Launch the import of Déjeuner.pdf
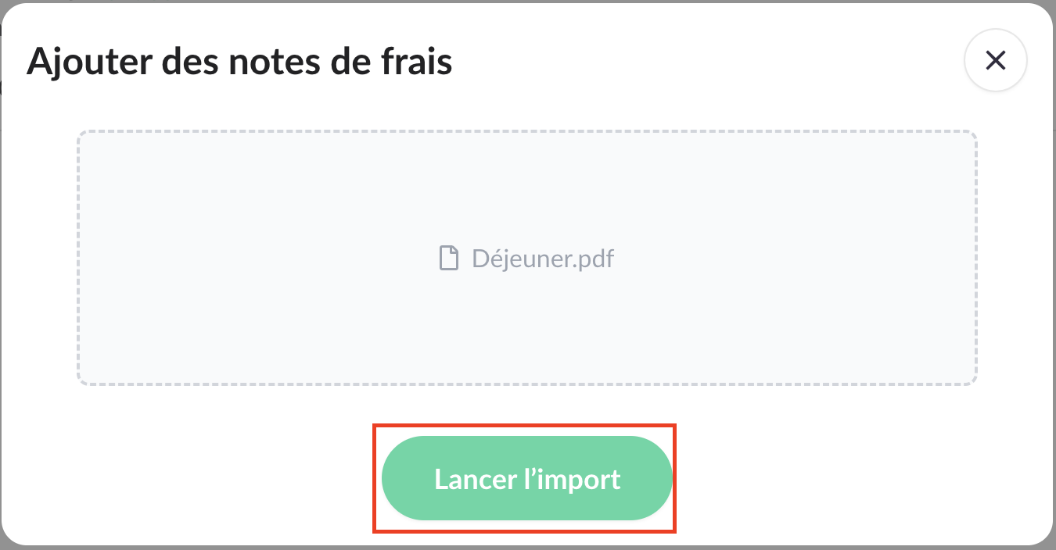 (526, 478)
